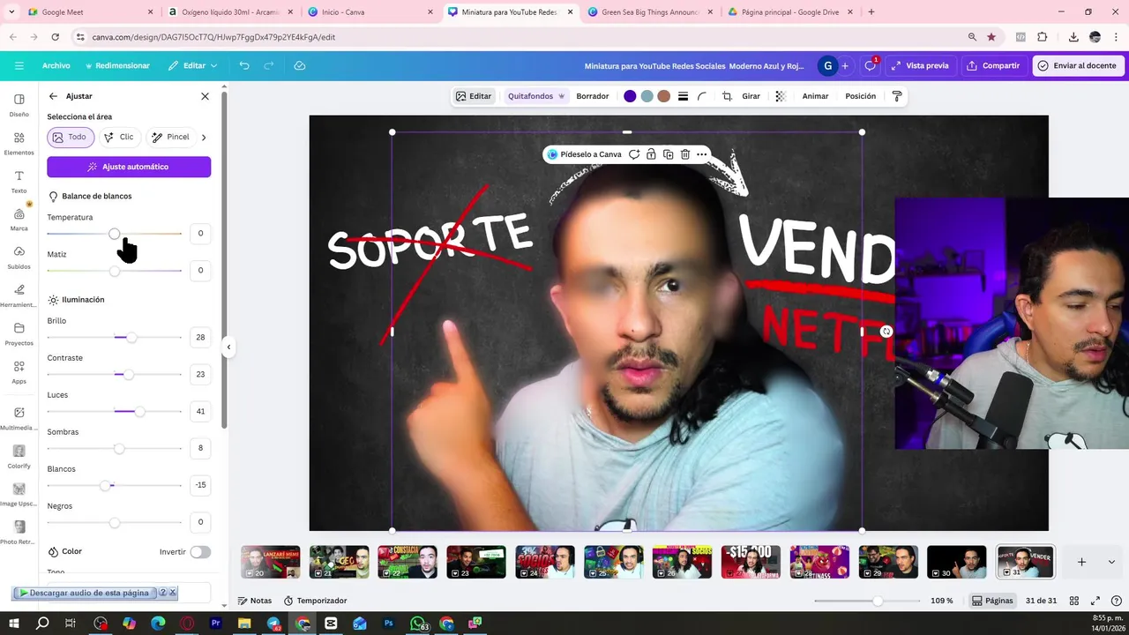
Task: Select the light blue color swatch
Action: pyautogui.click(x=647, y=96)
